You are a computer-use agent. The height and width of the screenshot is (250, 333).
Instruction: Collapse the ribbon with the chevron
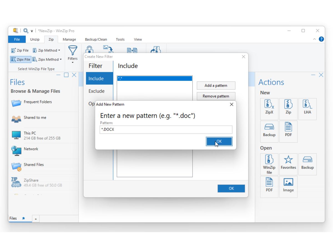coord(314,39)
